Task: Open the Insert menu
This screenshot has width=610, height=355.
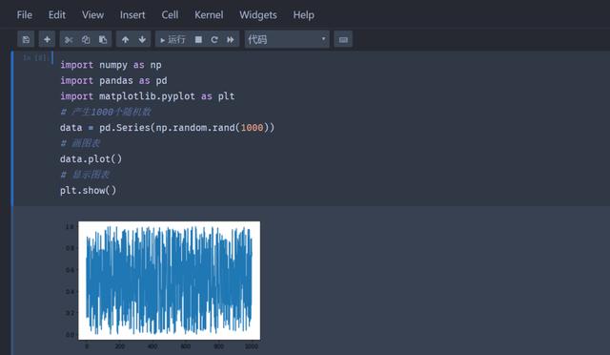Action: point(132,15)
